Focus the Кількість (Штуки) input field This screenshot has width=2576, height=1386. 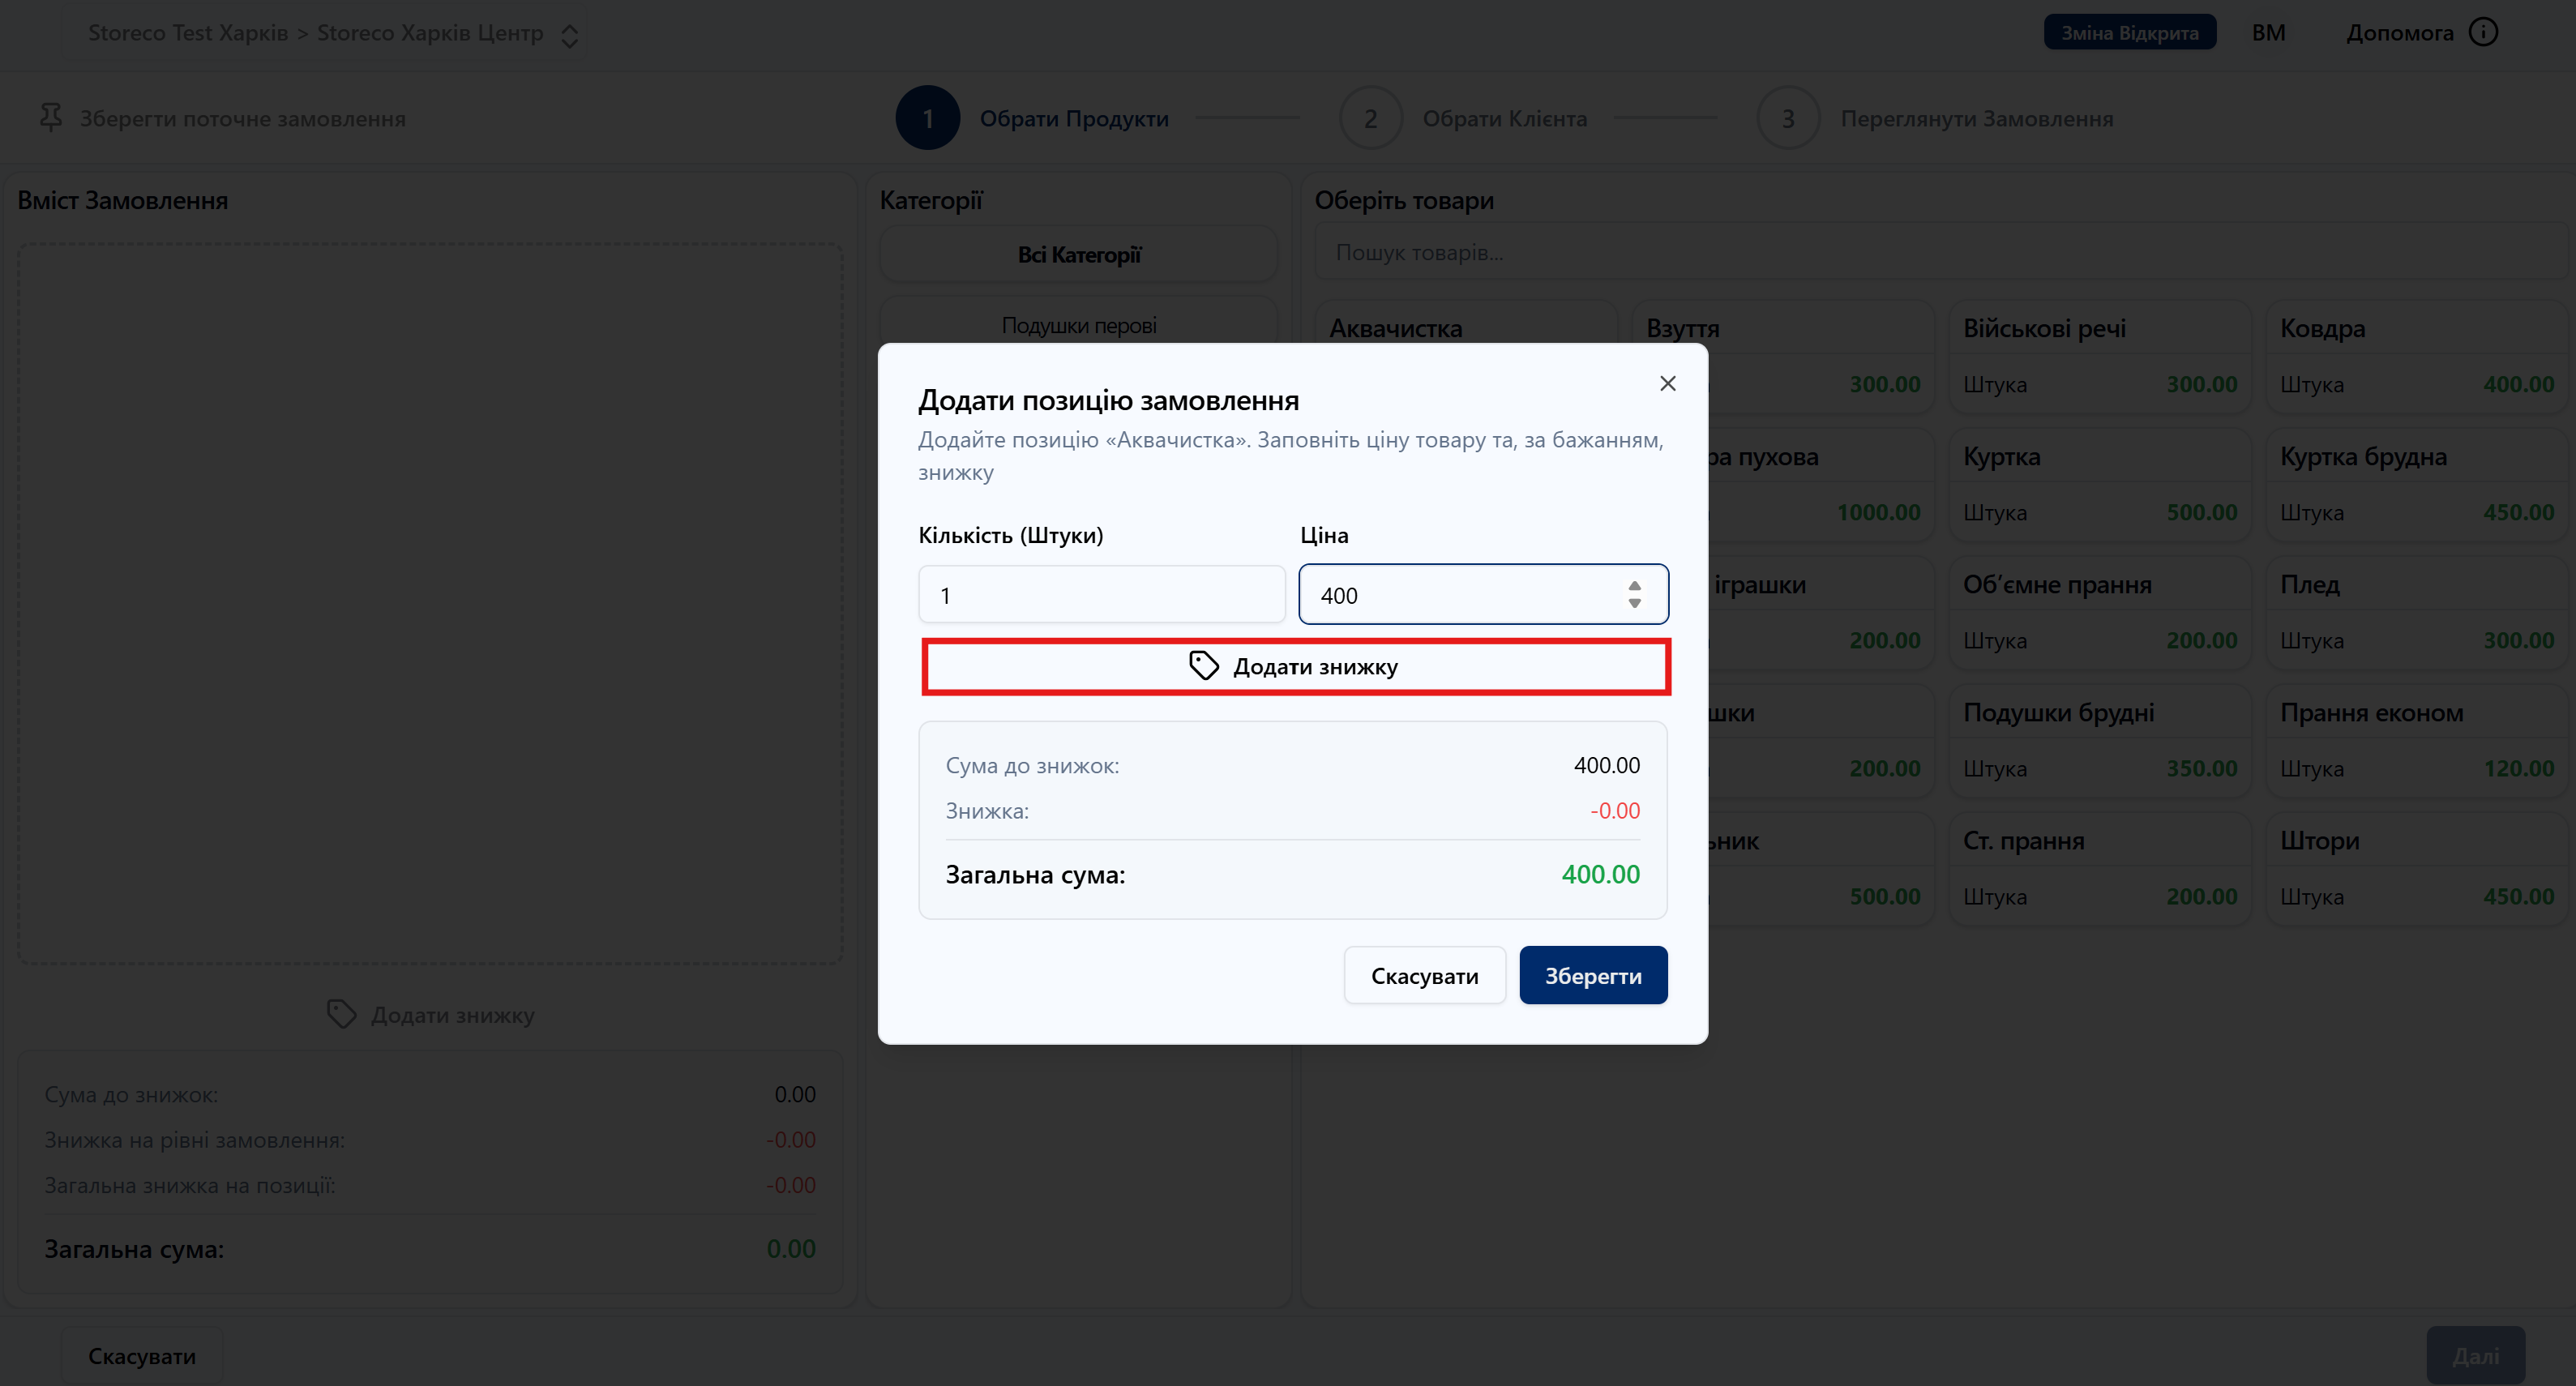[x=1101, y=595]
